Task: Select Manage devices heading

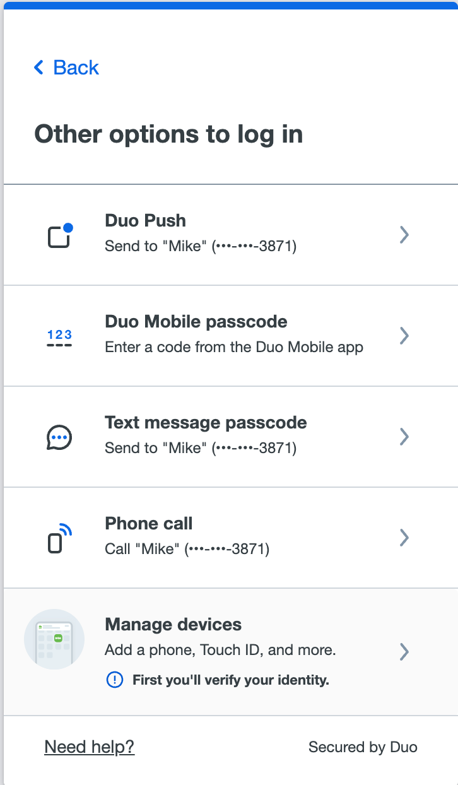Action: 173,625
